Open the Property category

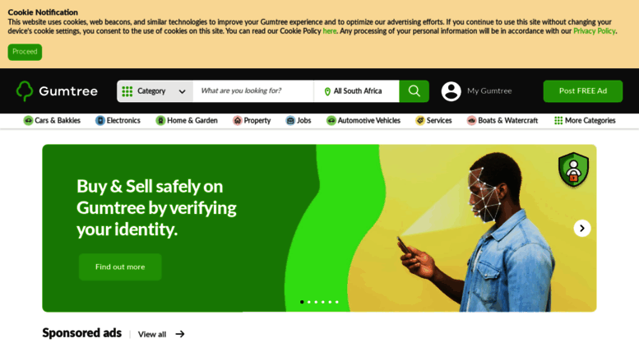tap(252, 121)
